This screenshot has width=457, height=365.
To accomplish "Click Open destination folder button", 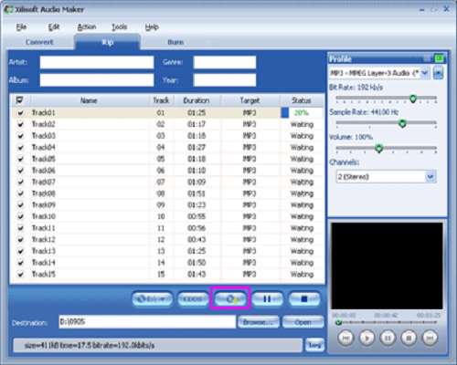I will [303, 322].
